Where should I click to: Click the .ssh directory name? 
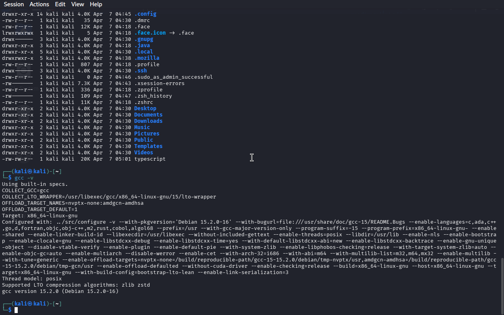coord(140,71)
